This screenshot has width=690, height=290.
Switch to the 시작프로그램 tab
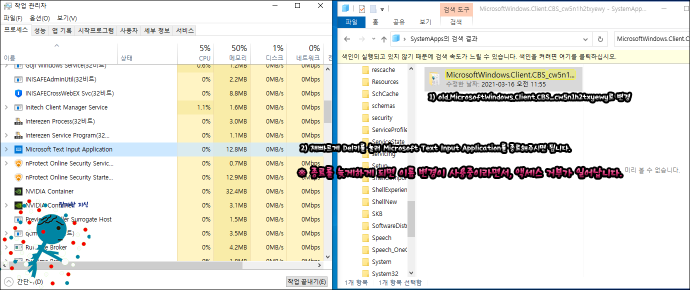(x=96, y=30)
